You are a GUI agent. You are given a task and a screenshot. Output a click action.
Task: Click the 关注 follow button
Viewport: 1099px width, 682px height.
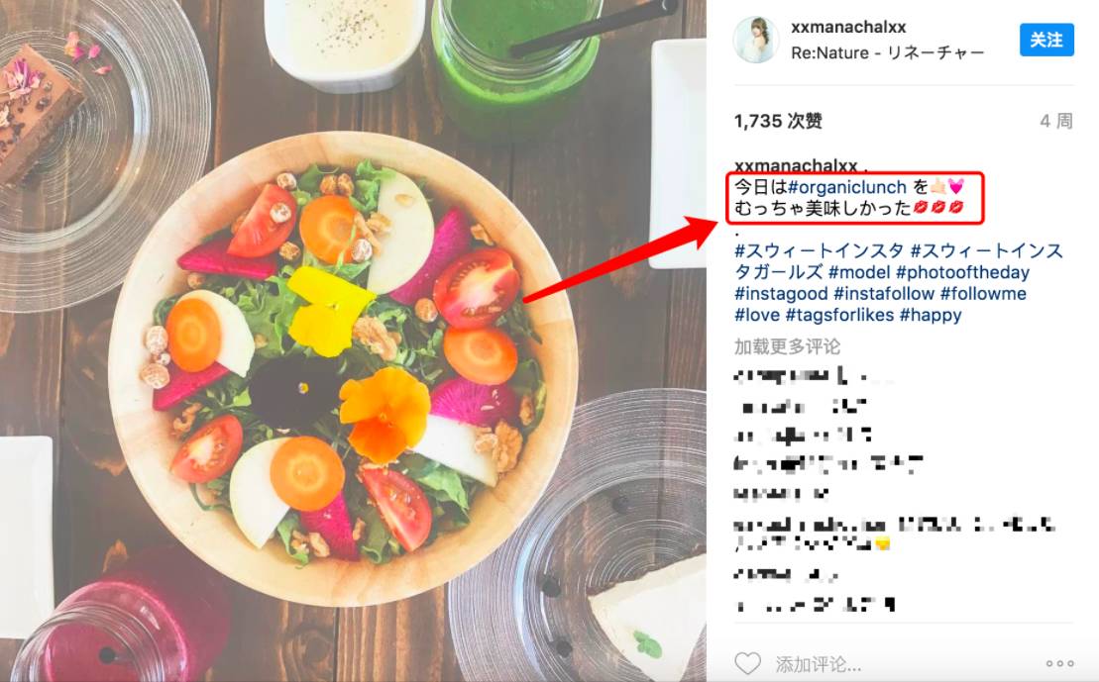click(1046, 40)
